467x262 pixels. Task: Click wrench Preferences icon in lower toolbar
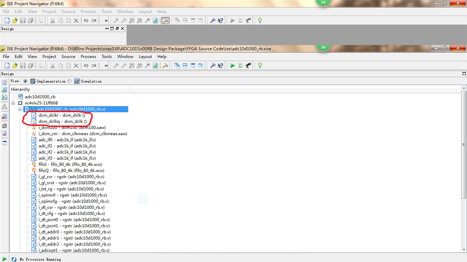[x=213, y=66]
